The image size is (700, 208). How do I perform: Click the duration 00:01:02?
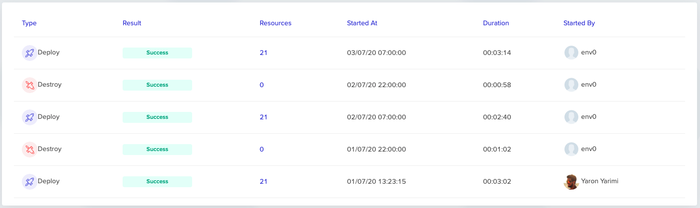pyautogui.click(x=497, y=150)
